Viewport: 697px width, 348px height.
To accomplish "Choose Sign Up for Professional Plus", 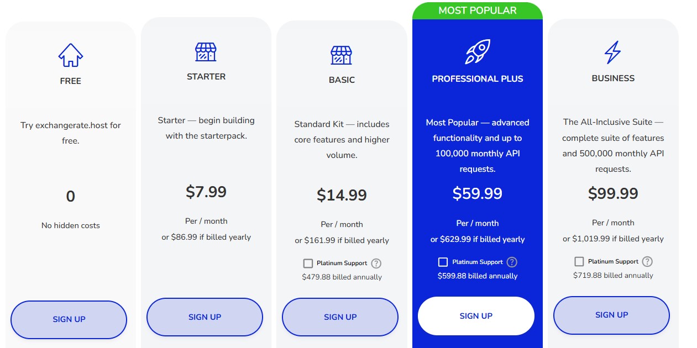I will pos(476,316).
